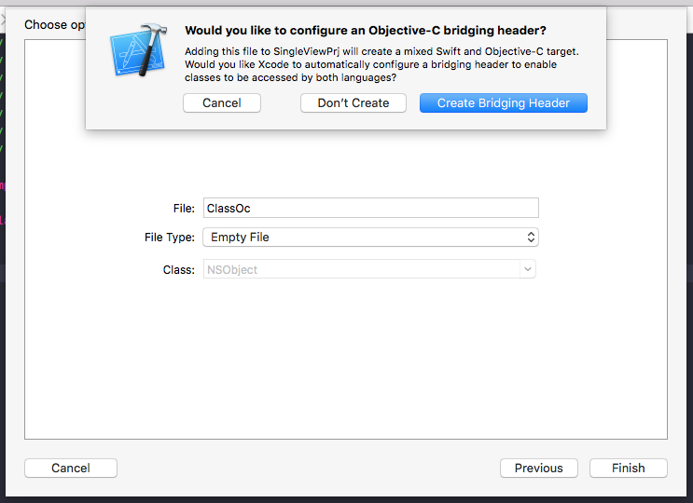Screen dimensions: 693x503
Task: Click the "File:" label
Action: coord(184,209)
